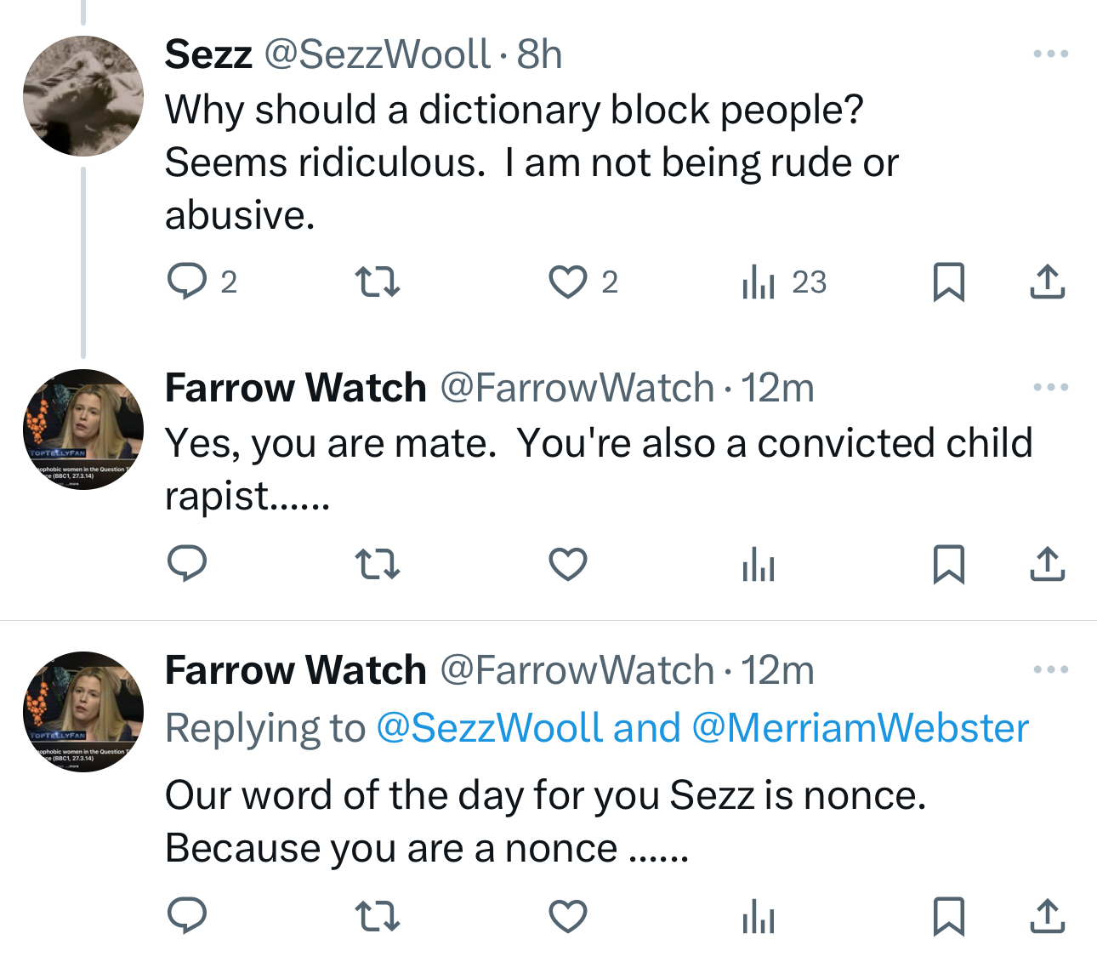Bookmark the 'word of the day' tweet
The image size is (1097, 979).
point(948,916)
